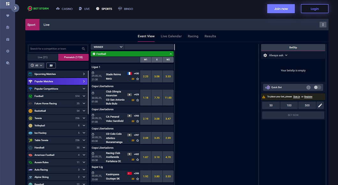The height and width of the screenshot is (185, 338).
Task: Switch to Prematch (1728) events
Action: (73, 57)
